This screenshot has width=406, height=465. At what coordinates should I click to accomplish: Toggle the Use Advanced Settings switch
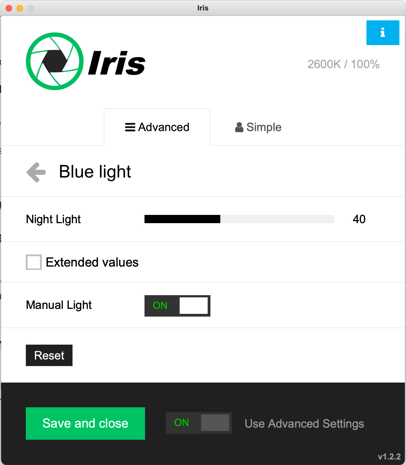click(x=199, y=423)
